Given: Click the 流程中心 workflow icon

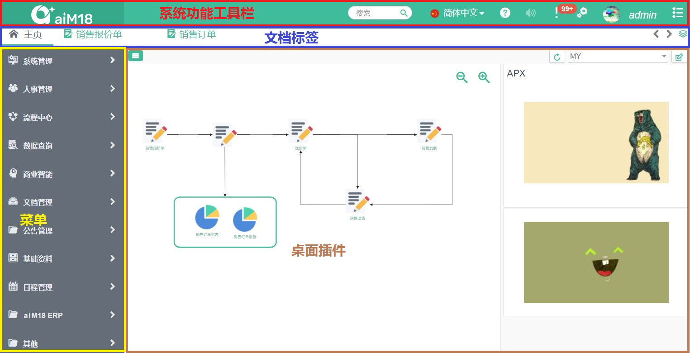Looking at the screenshot, I should click(x=13, y=117).
